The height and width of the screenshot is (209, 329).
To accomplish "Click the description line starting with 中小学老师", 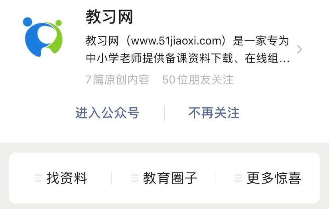I will 188,58.
